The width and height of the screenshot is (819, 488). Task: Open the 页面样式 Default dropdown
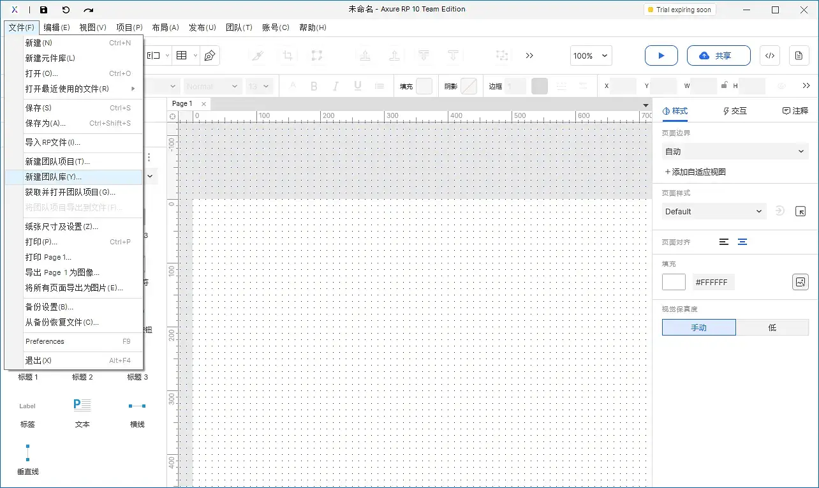point(713,211)
